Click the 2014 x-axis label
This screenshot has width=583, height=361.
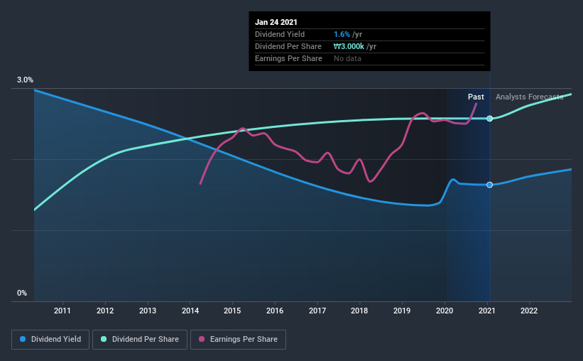(x=190, y=311)
